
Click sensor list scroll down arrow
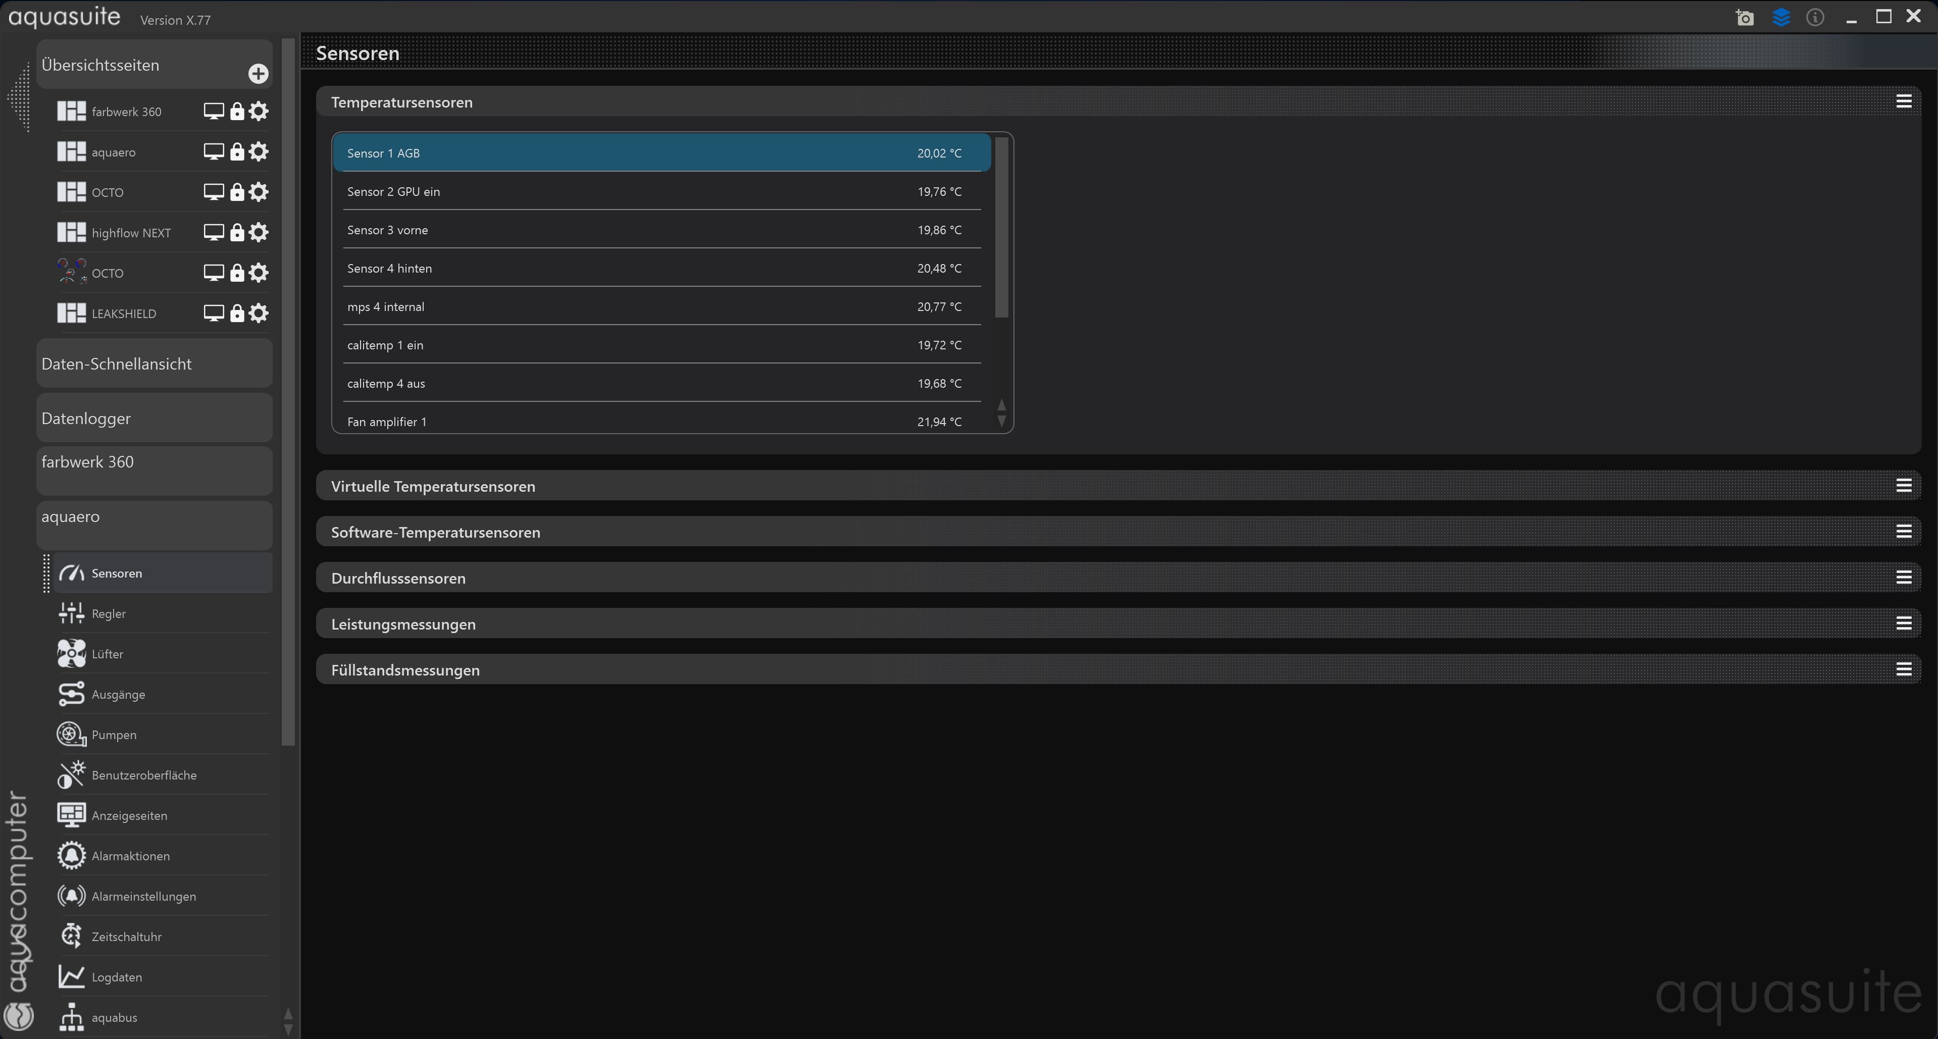[x=1001, y=422]
